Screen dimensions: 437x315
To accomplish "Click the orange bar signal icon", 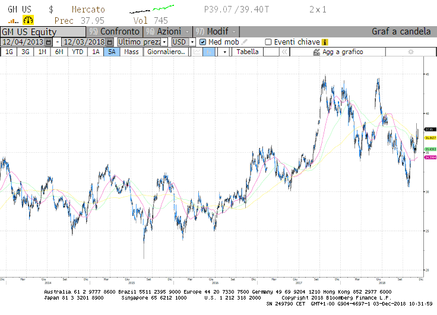I will [x=13, y=21].
